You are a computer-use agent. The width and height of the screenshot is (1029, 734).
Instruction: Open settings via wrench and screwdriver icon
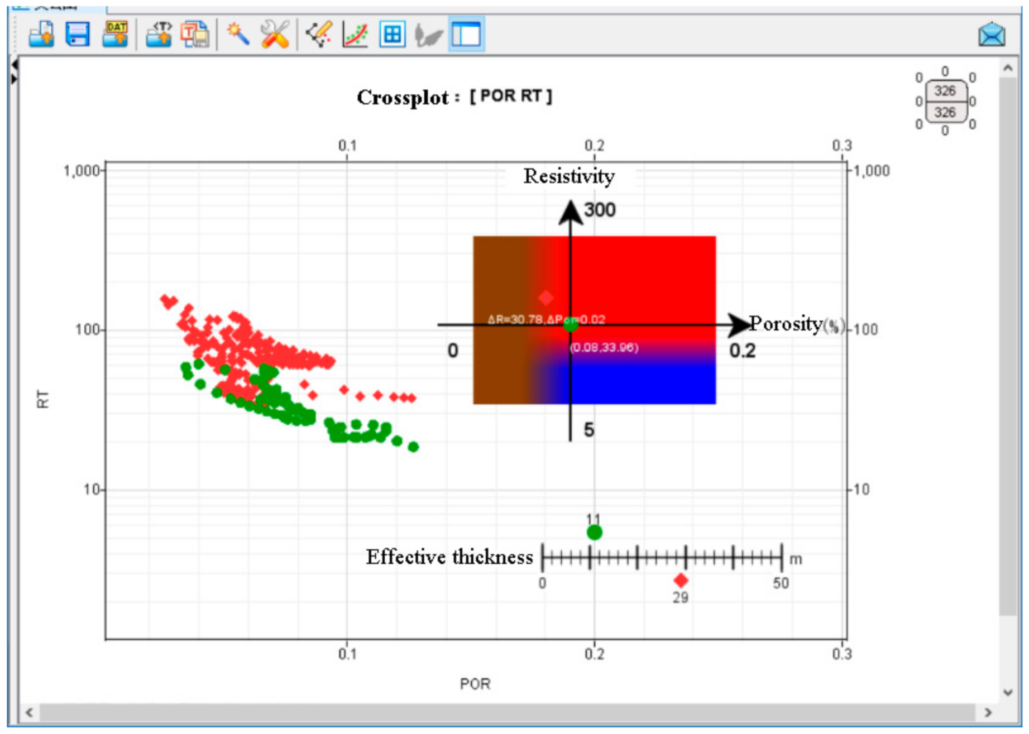point(275,34)
